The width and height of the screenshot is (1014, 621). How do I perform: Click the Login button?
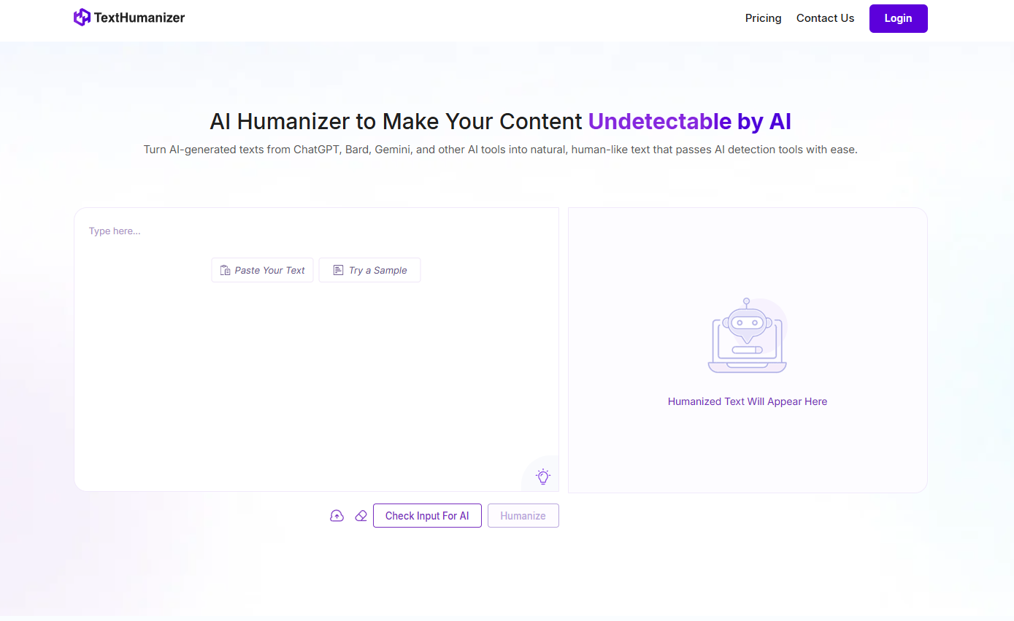tap(898, 18)
